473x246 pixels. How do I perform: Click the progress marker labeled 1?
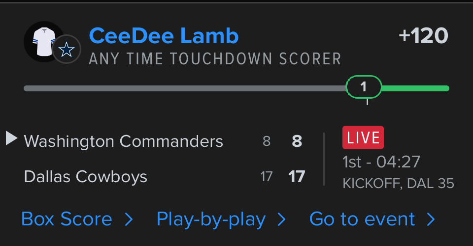[364, 87]
